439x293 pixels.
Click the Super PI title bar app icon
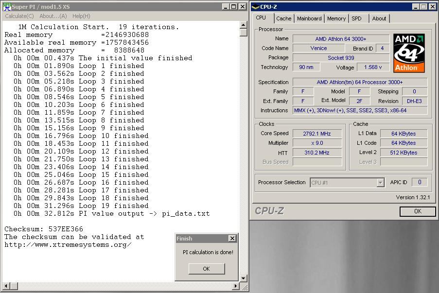7,6
